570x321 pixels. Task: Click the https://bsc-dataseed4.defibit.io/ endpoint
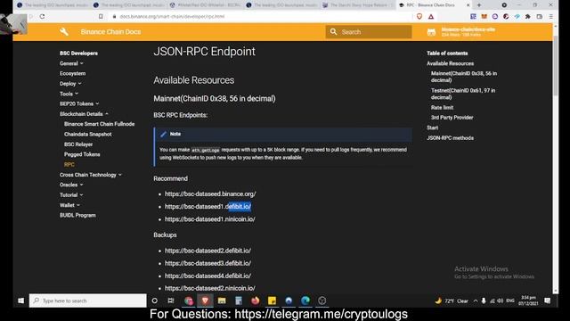pyautogui.click(x=208, y=276)
